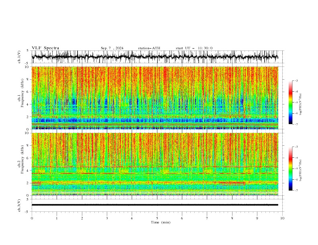Click the ch.2 colorbar gradient

[x=290, y=169]
